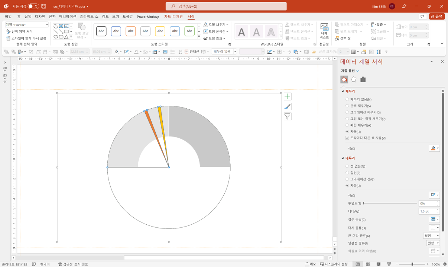Click the Normal view icon in status bar
Screen dimensions: 448x267
click(x=358, y=264)
